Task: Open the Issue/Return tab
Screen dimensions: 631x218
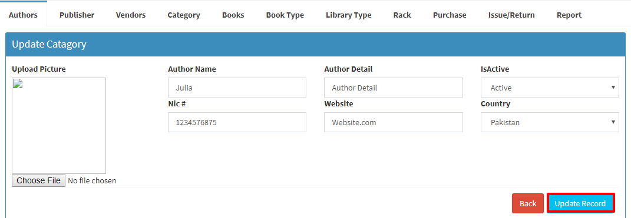Action: [x=511, y=15]
